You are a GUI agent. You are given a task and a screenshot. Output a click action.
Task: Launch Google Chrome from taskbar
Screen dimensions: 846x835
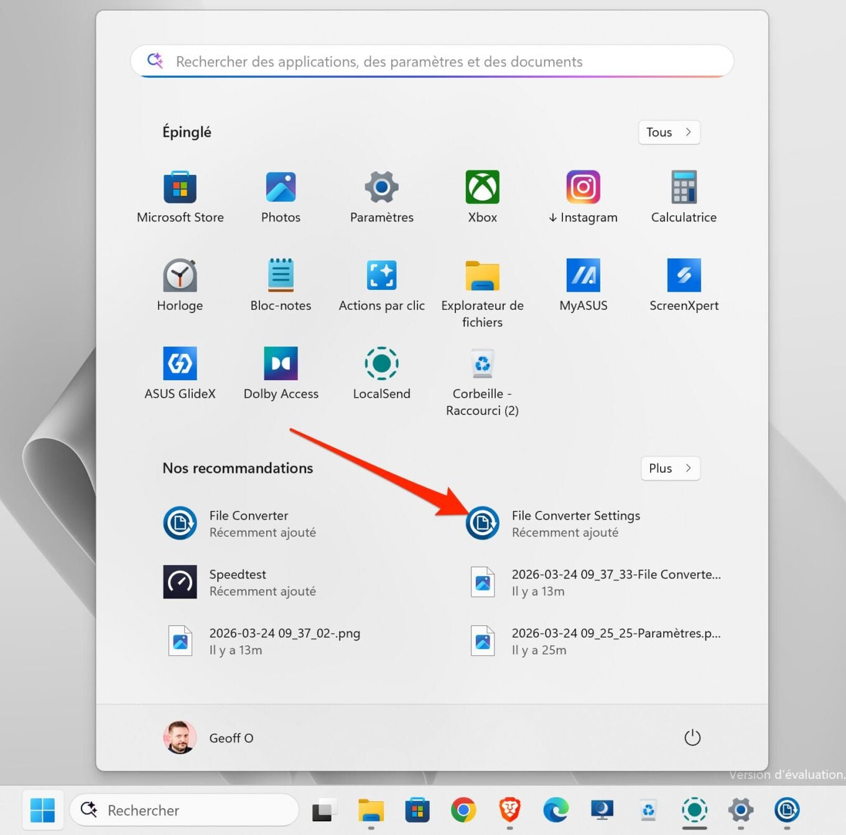463,810
